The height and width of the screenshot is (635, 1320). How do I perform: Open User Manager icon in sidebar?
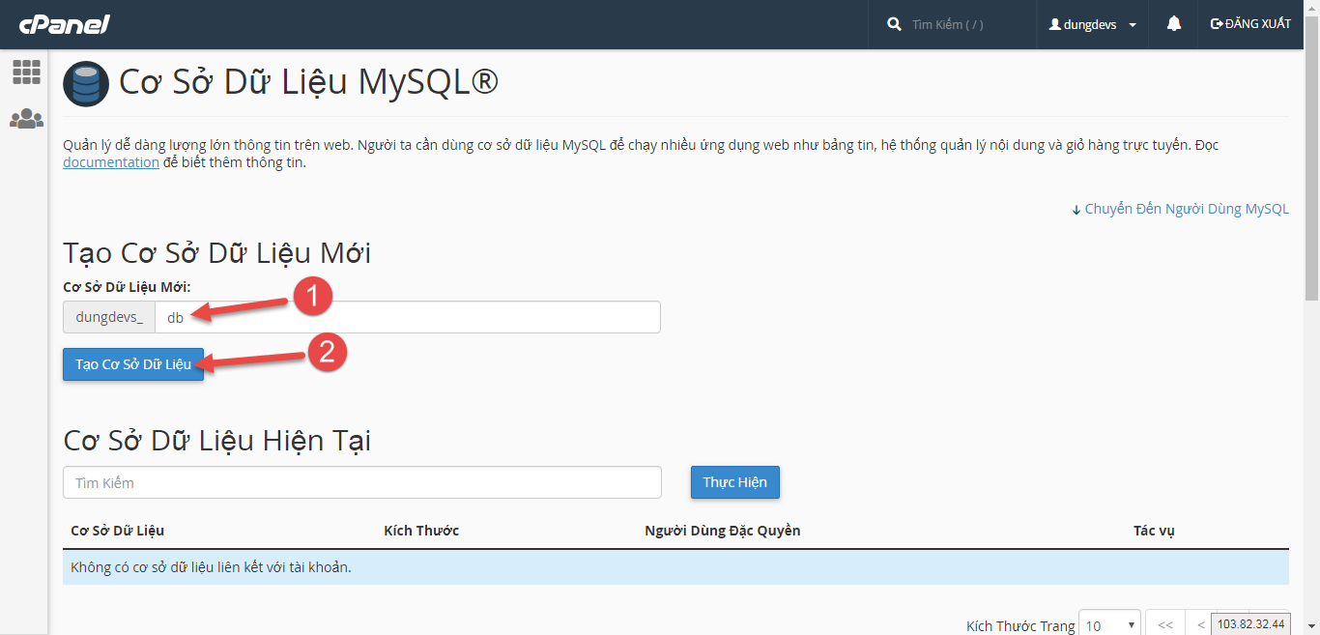click(x=26, y=119)
